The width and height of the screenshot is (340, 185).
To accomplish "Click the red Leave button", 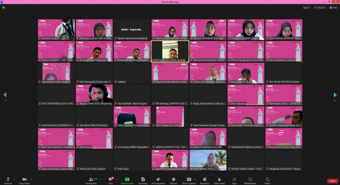I will [x=332, y=181].
